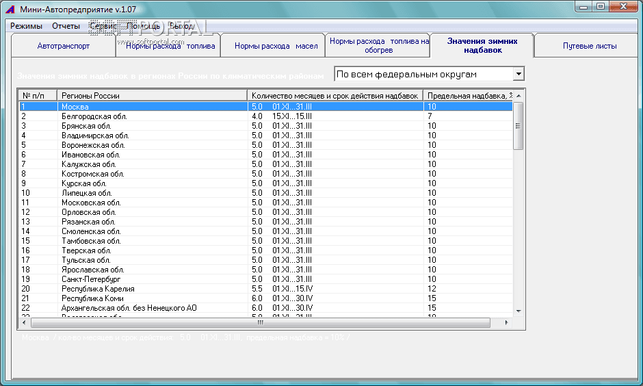Click the value 12 in Предельная надбавка column
This screenshot has height=386, width=643.
(x=432, y=288)
